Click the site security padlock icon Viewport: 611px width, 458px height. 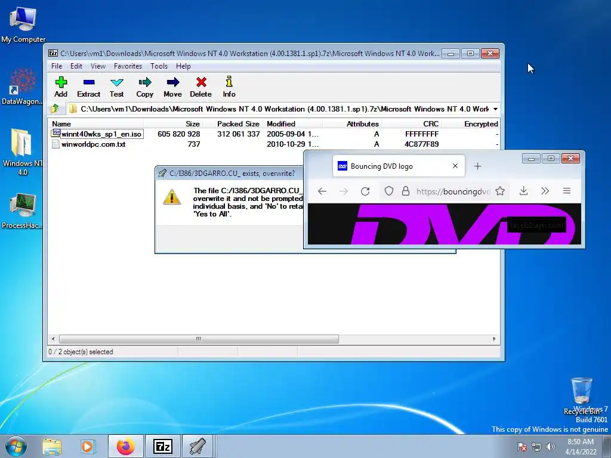click(406, 191)
